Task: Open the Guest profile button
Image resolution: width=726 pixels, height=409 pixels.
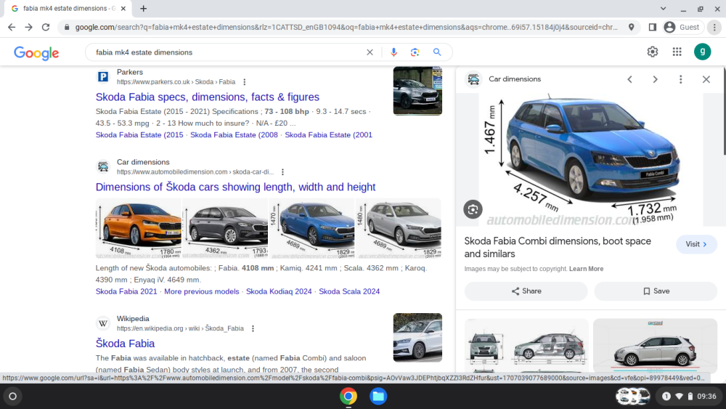Action: point(683,28)
